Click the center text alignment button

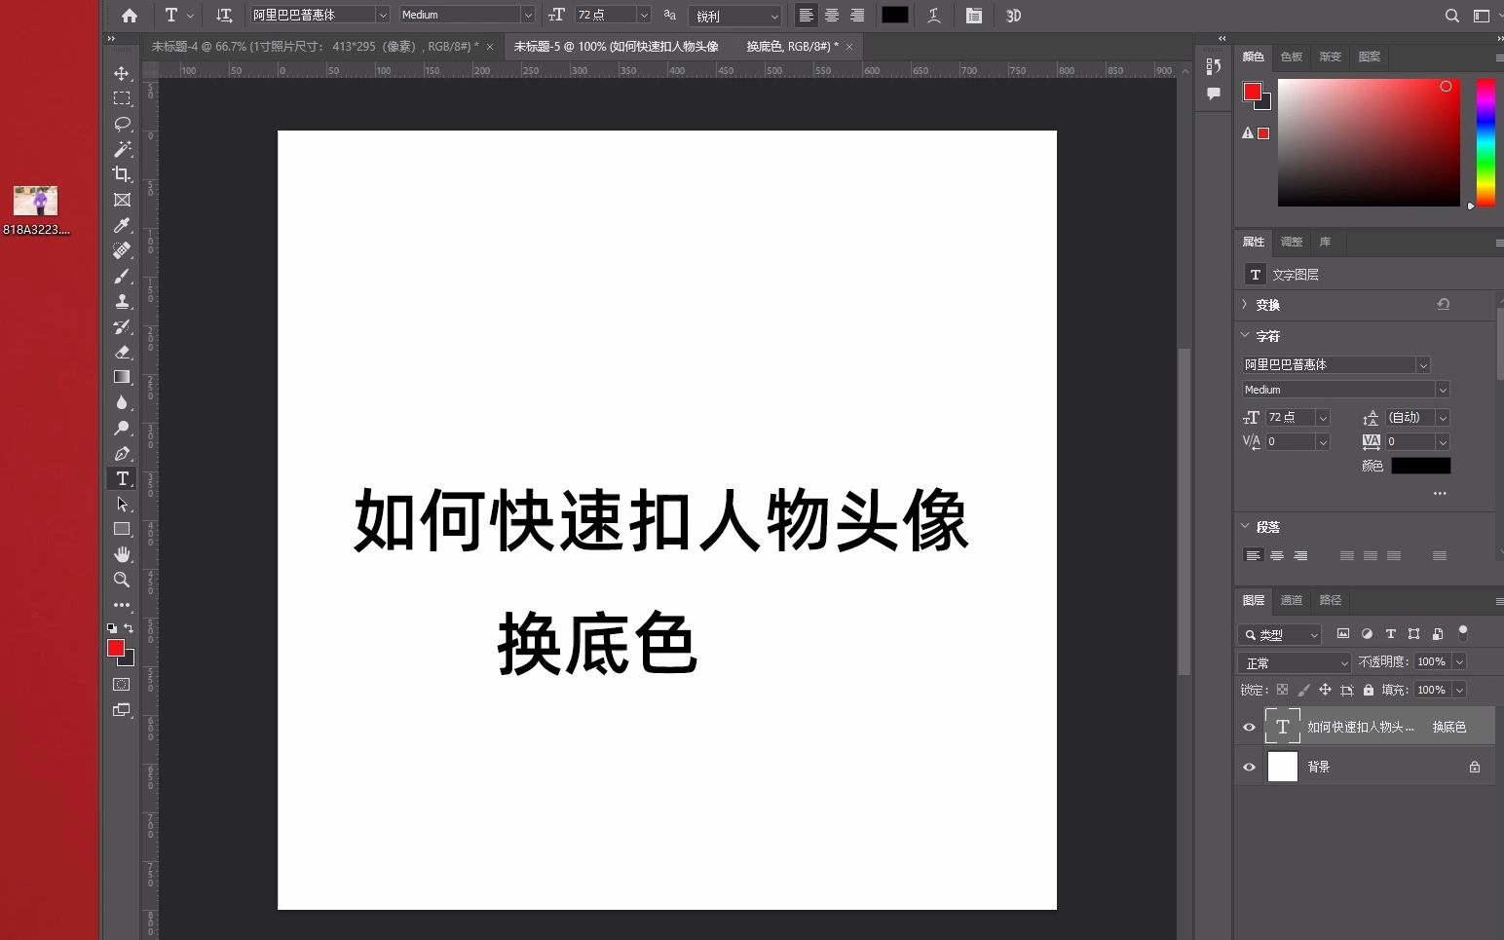tap(831, 15)
